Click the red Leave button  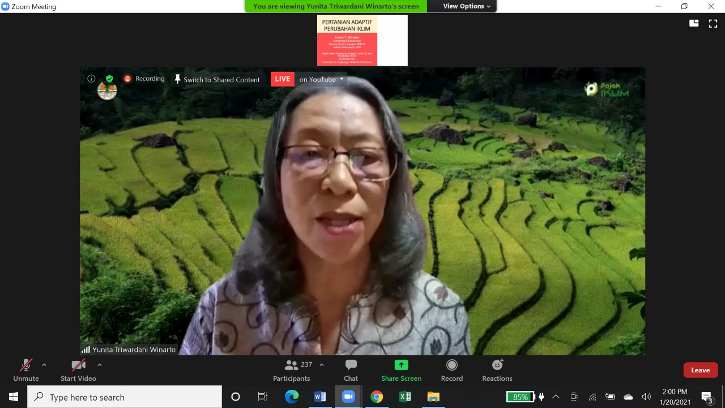(x=700, y=370)
